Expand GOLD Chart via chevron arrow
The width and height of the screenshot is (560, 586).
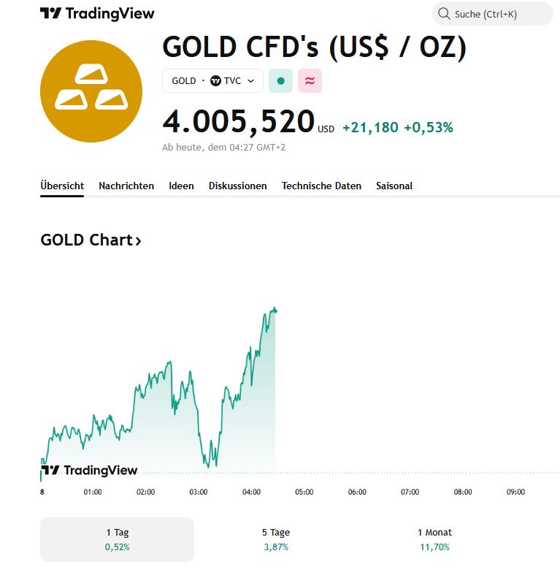coord(138,240)
